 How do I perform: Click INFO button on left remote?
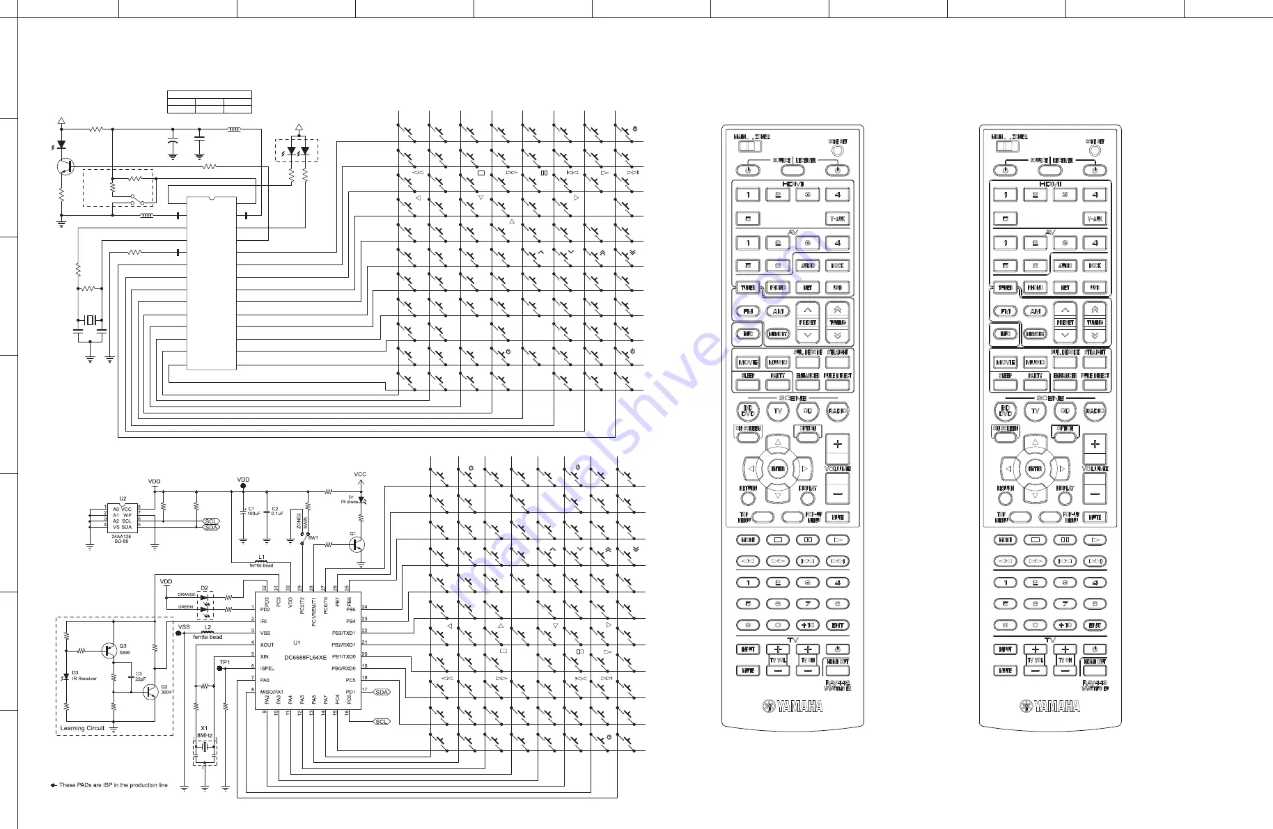748,334
